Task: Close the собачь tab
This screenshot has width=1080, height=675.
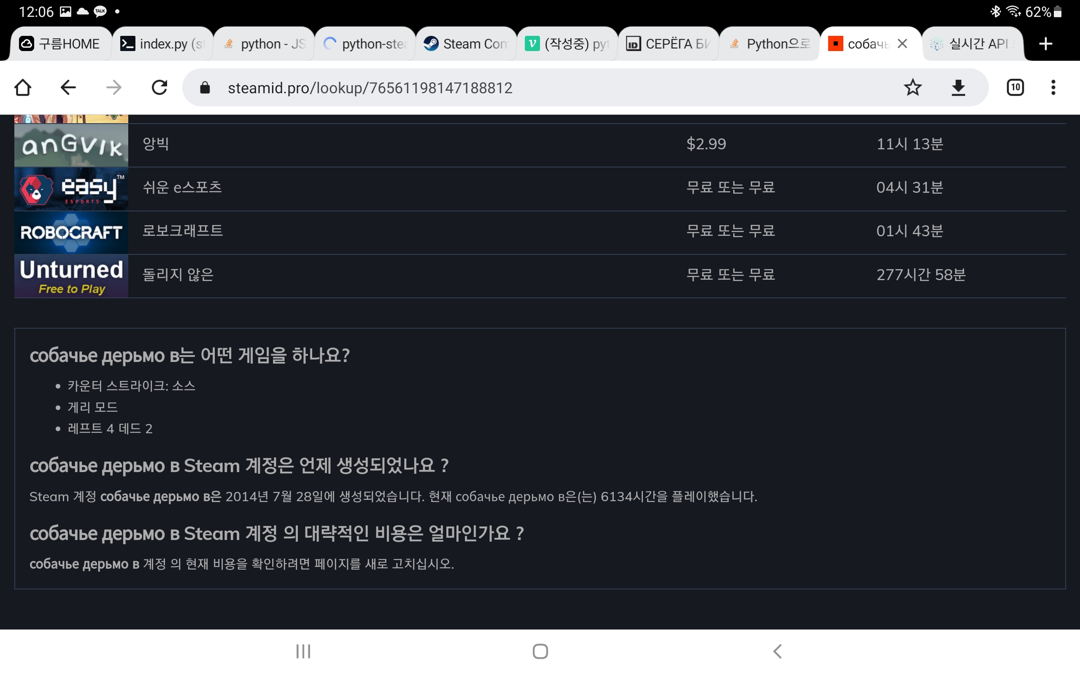Action: pyautogui.click(x=902, y=44)
